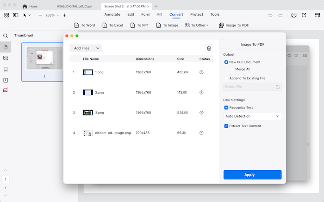
Task: Open the search panel in left sidebar
Action: 6,36
